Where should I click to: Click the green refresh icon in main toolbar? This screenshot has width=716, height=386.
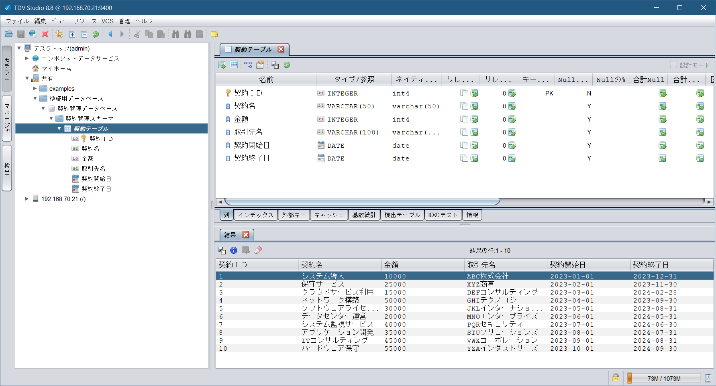pos(96,35)
